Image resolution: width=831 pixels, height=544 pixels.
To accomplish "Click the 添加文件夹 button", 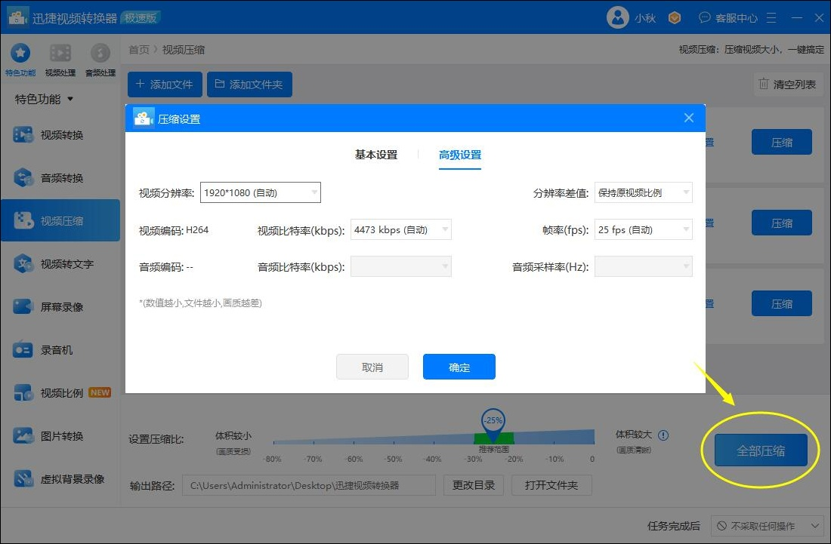I will (249, 85).
